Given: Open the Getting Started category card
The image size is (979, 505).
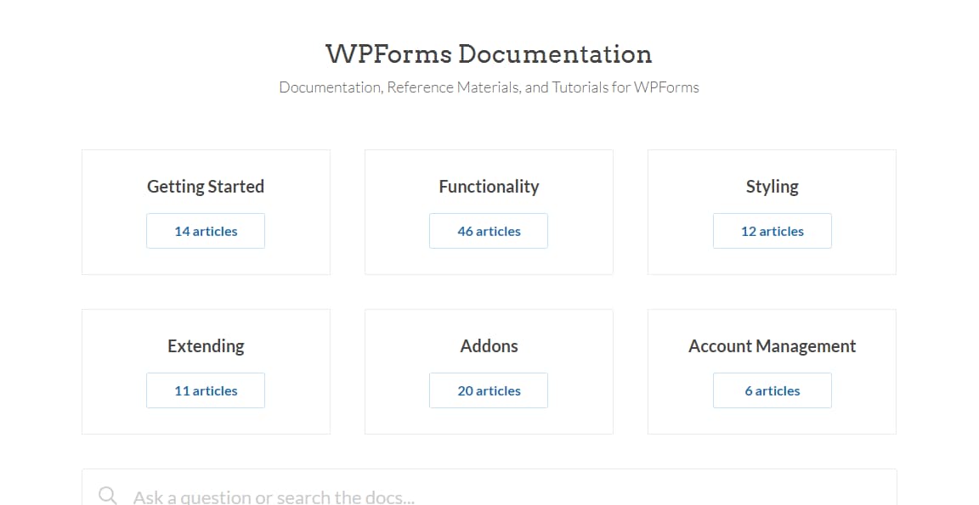Looking at the screenshot, I should [206, 212].
